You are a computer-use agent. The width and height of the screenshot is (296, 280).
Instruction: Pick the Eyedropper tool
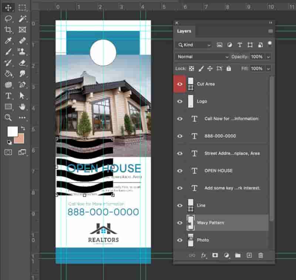tap(8, 41)
